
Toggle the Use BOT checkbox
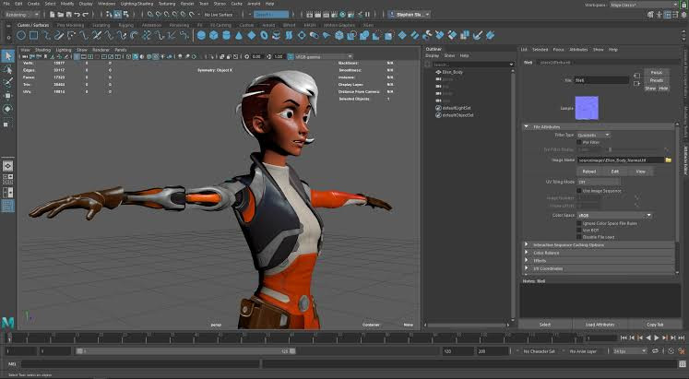579,231
